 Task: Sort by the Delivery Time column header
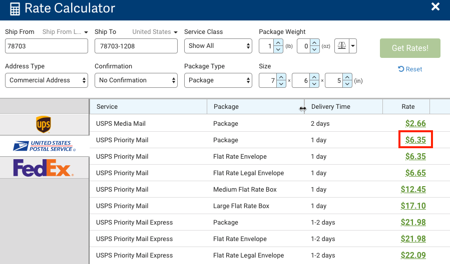click(x=343, y=107)
